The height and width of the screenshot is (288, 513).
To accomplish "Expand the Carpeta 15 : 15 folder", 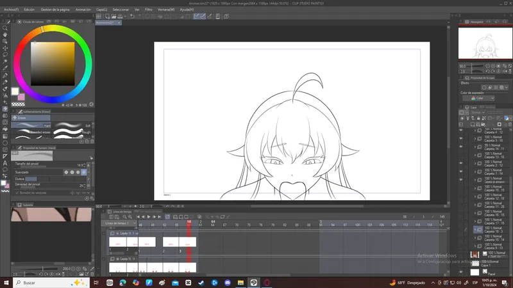I will (x=475, y=188).
